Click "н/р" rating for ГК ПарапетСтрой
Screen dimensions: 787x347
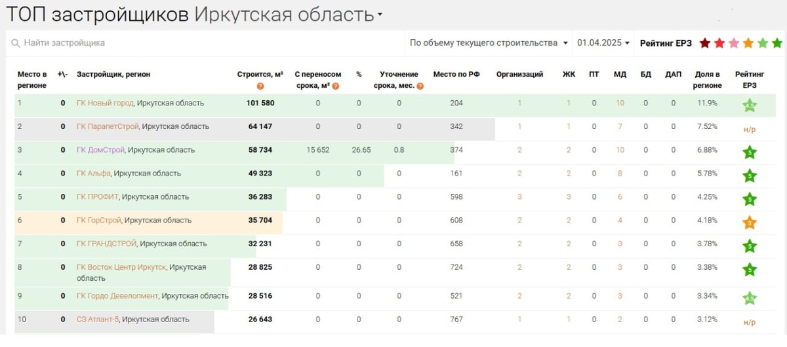coord(750,130)
